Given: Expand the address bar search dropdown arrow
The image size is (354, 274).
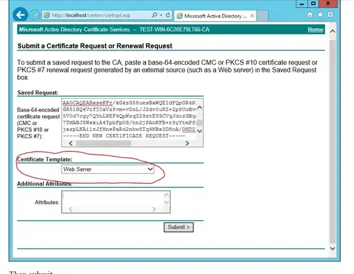Looking at the screenshot, I should click(161, 15).
